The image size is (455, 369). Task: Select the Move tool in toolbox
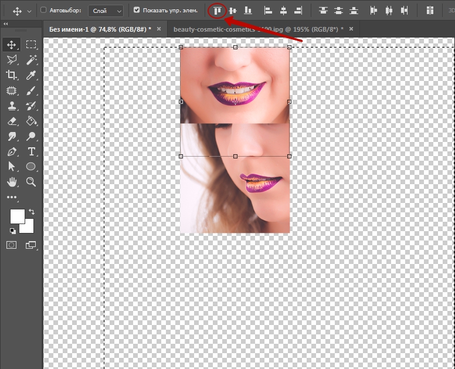pos(11,45)
